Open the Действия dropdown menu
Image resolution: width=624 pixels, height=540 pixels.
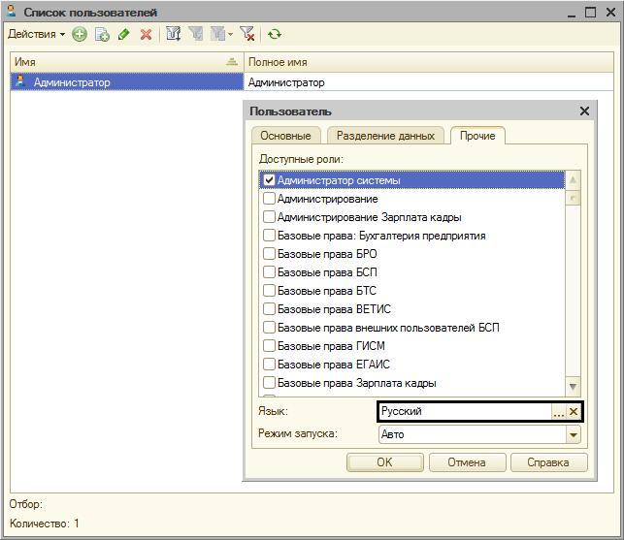tap(37, 34)
